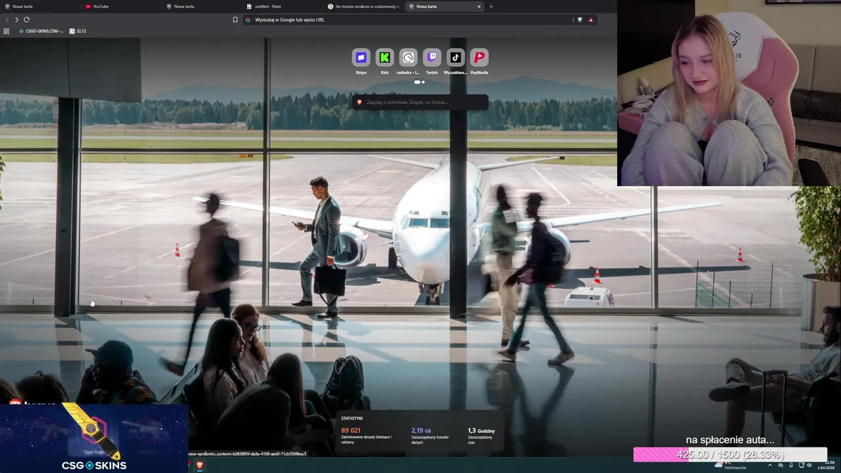The width and height of the screenshot is (841, 473).
Task: Open the zadanka shortcut with horse icon
Action: click(408, 58)
